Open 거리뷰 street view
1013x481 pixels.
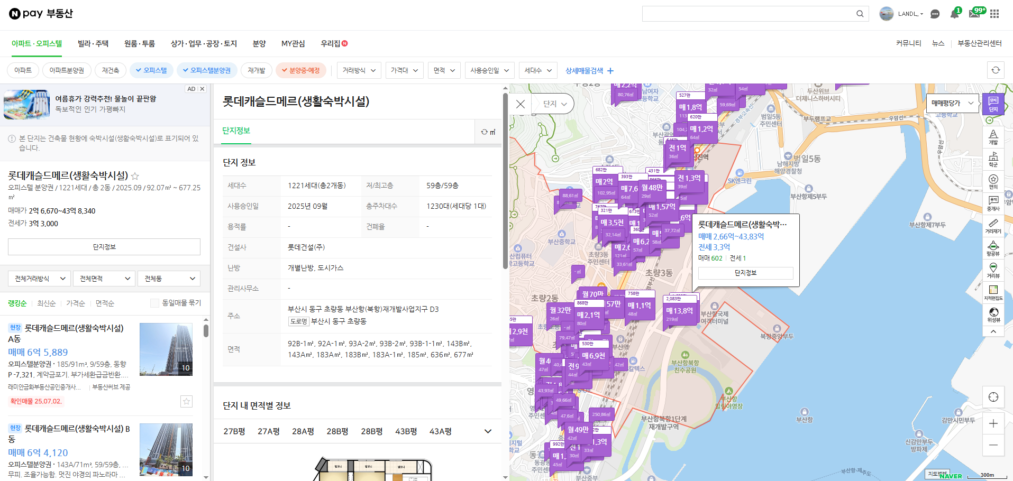993,270
